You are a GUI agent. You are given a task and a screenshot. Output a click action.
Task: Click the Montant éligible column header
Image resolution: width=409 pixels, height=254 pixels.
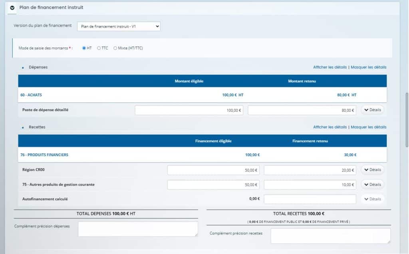point(189,81)
